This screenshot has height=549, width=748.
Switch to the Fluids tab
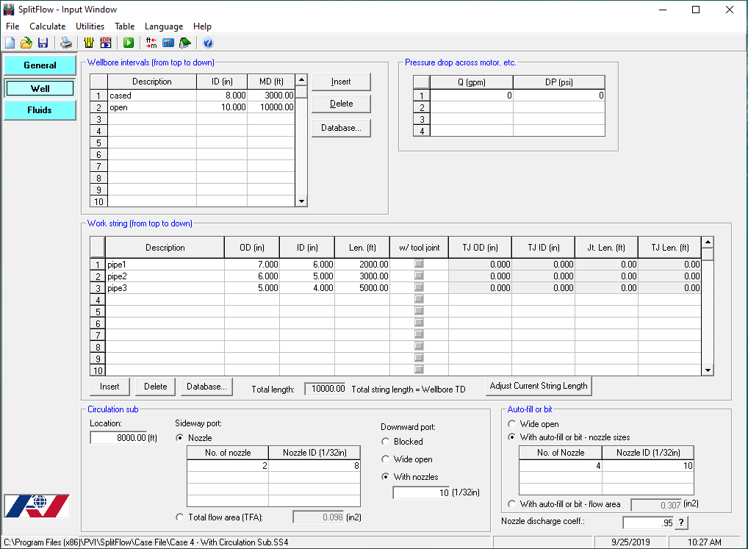[x=40, y=110]
